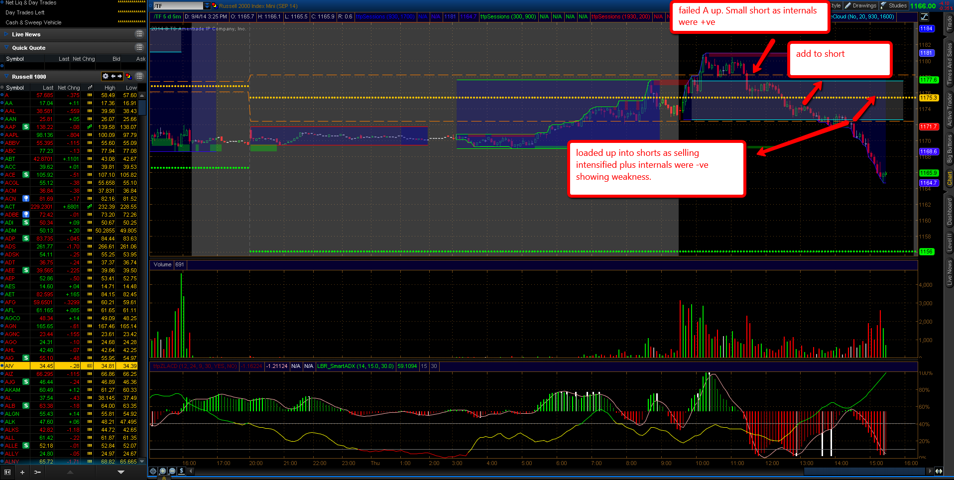Go to next watchlist with right arrow
The height and width of the screenshot is (480, 954).
[119, 76]
